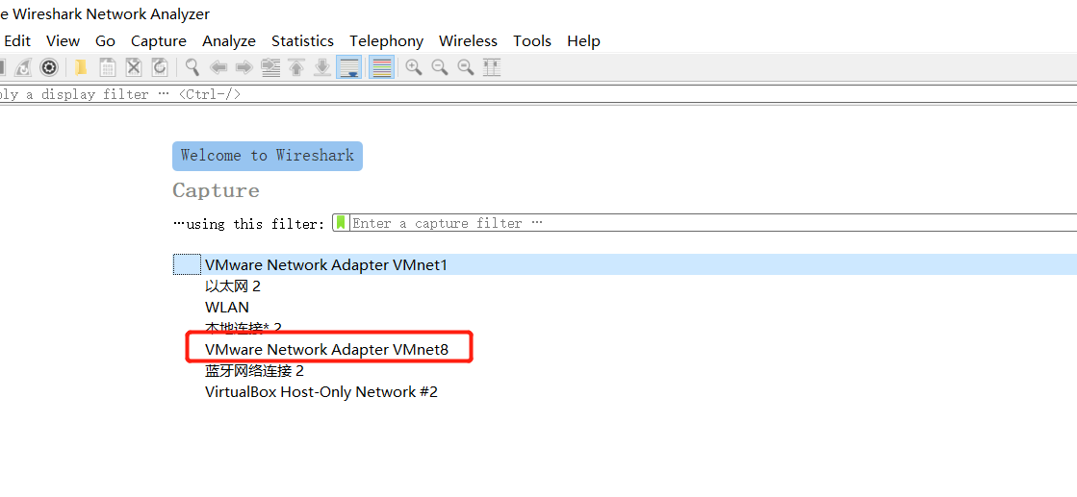
Task: Reload the capture file icon
Action: tap(160, 67)
